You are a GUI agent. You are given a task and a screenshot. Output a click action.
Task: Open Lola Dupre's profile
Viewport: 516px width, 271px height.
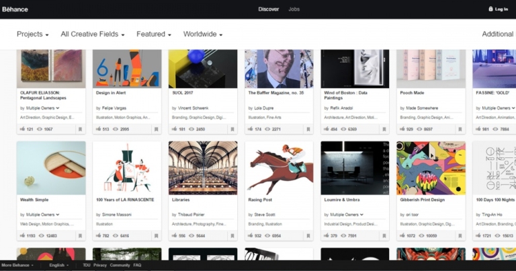(x=264, y=108)
